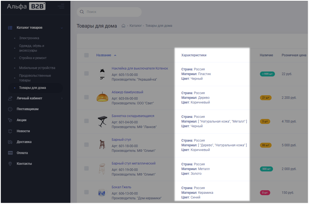Check the Барный стул 601-18-00-00 row checkbox

tap(86, 145)
